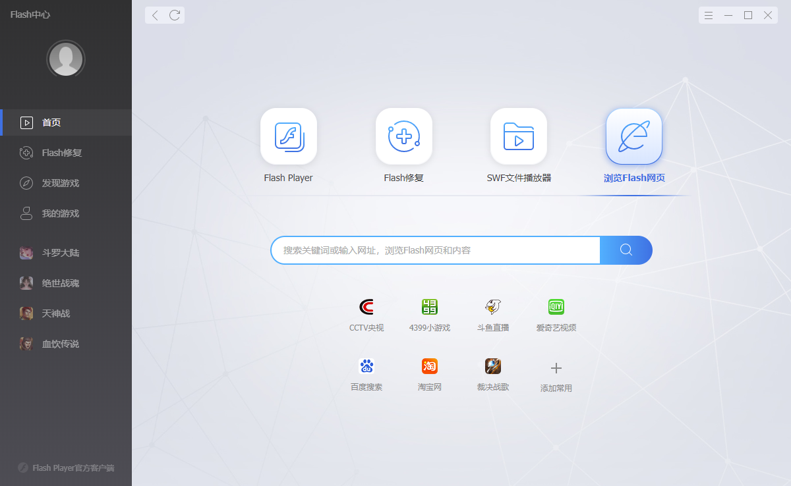
Task: Visit 淘宝网 shopping site
Action: click(429, 373)
